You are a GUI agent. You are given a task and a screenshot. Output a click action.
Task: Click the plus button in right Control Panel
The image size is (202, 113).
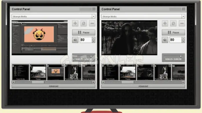click(165, 23)
